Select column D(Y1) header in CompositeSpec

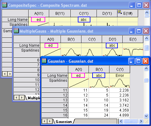(x=107, y=13)
